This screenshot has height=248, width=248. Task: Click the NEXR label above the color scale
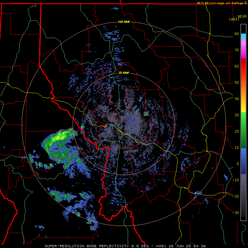242,17
